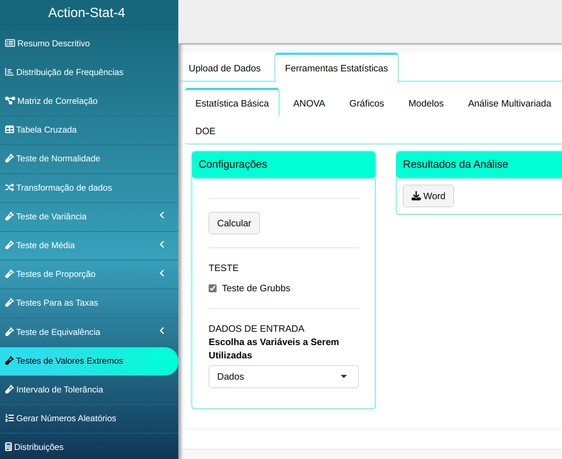Image resolution: width=562 pixels, height=459 pixels.
Task: Click the Distribuição de Frequências chart icon
Action: (x=9, y=72)
